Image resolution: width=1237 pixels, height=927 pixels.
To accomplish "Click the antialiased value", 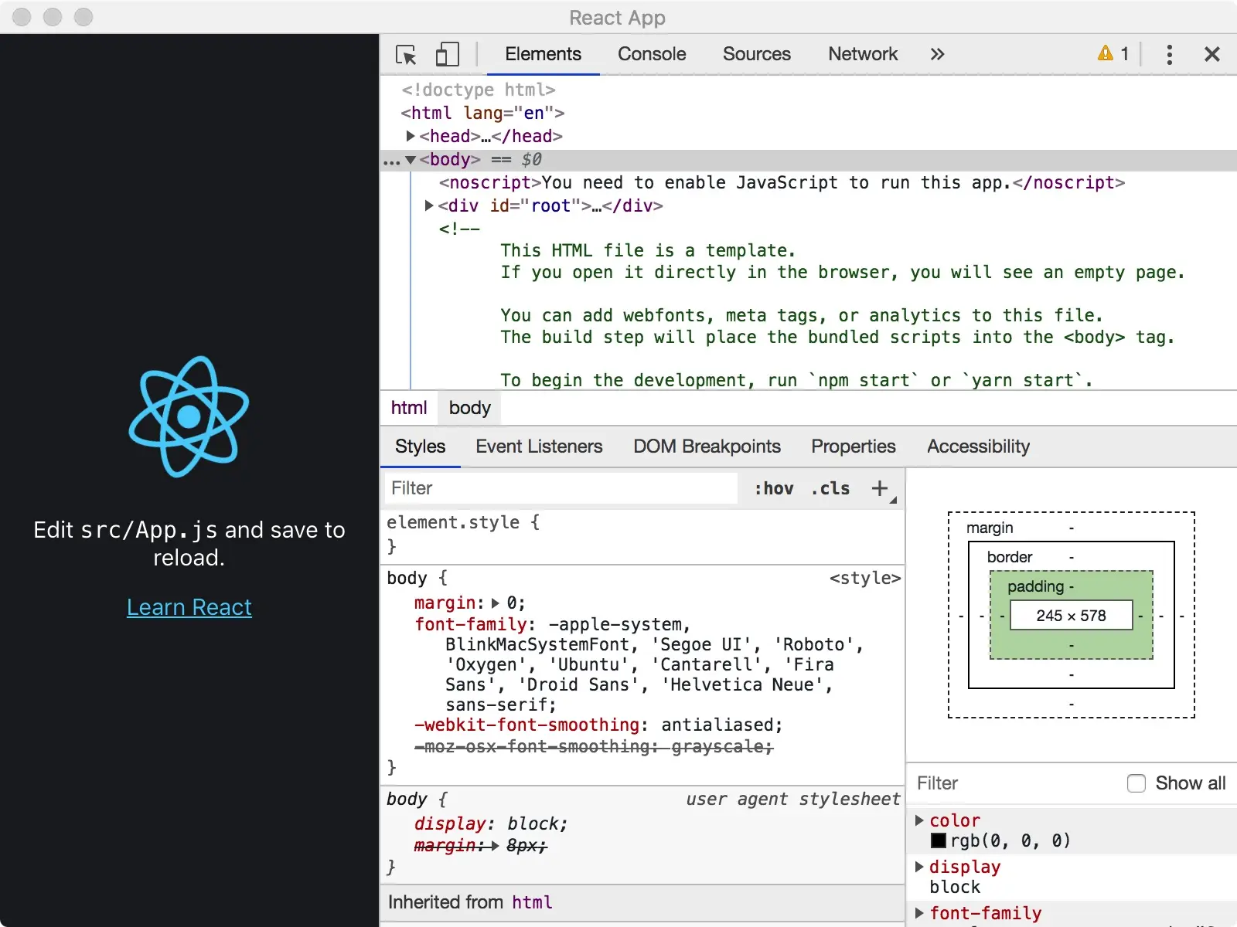I will 717,725.
